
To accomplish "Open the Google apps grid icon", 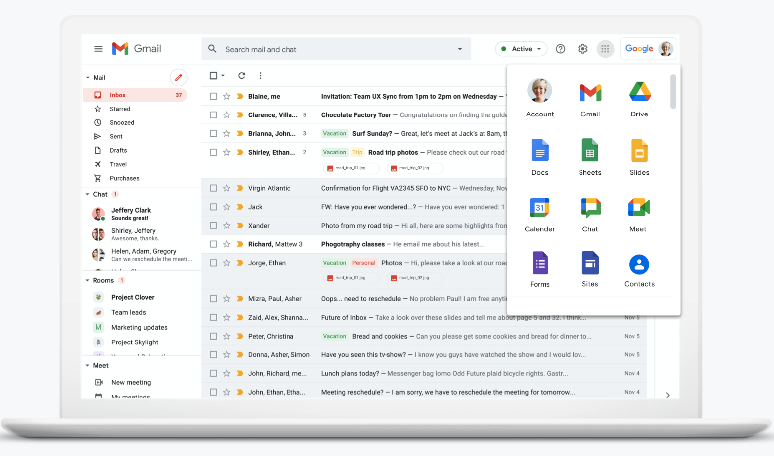I will (x=605, y=49).
